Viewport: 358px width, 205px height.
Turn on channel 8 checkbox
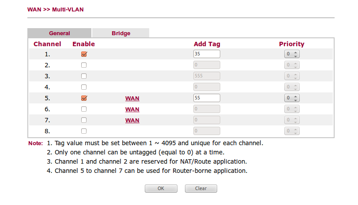pos(84,131)
